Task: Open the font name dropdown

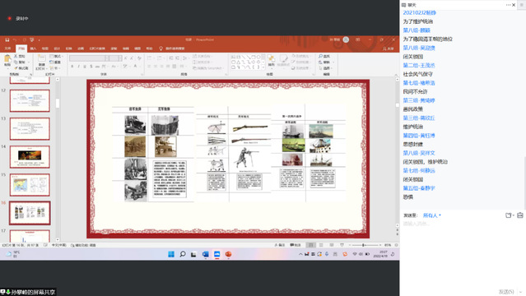Action: (107, 58)
